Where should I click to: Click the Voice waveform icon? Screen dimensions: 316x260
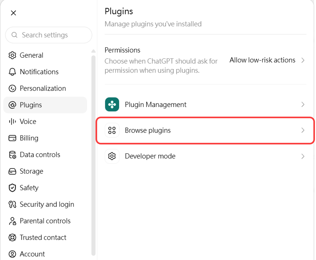coord(12,121)
